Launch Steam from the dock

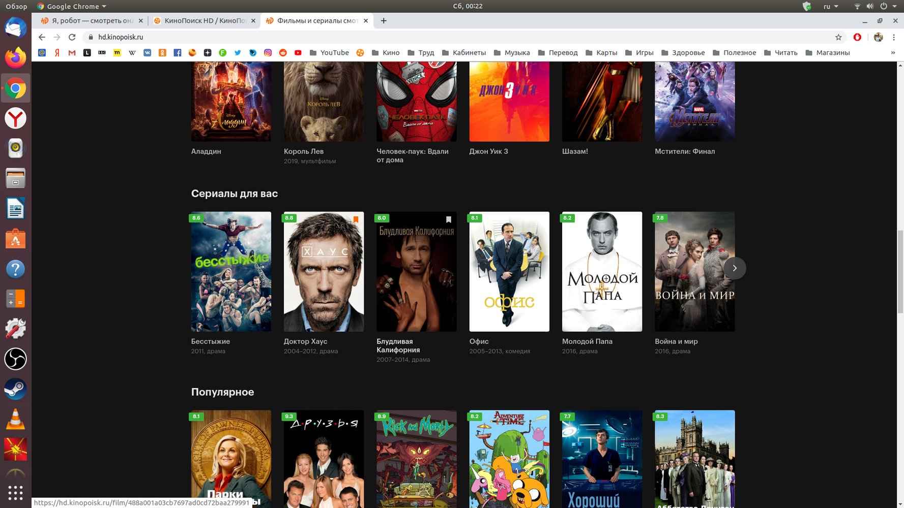tap(15, 389)
